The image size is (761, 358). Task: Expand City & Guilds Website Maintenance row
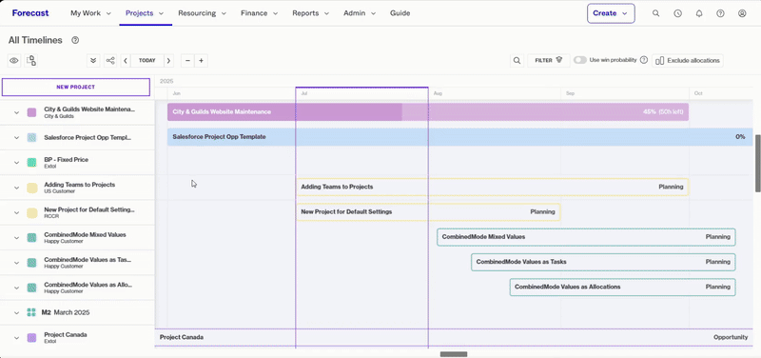pos(16,112)
